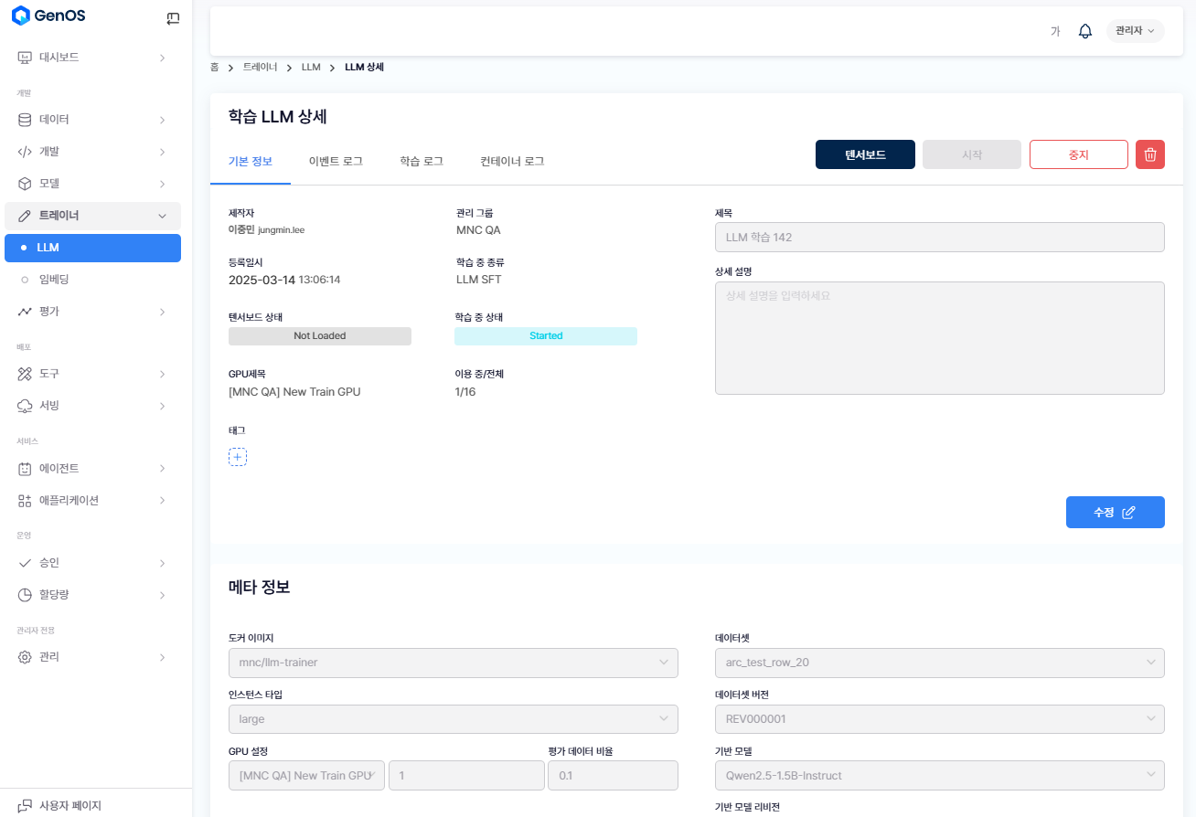Switch to the 학습 로그 tab
This screenshot has width=1196, height=817.
tap(422, 162)
